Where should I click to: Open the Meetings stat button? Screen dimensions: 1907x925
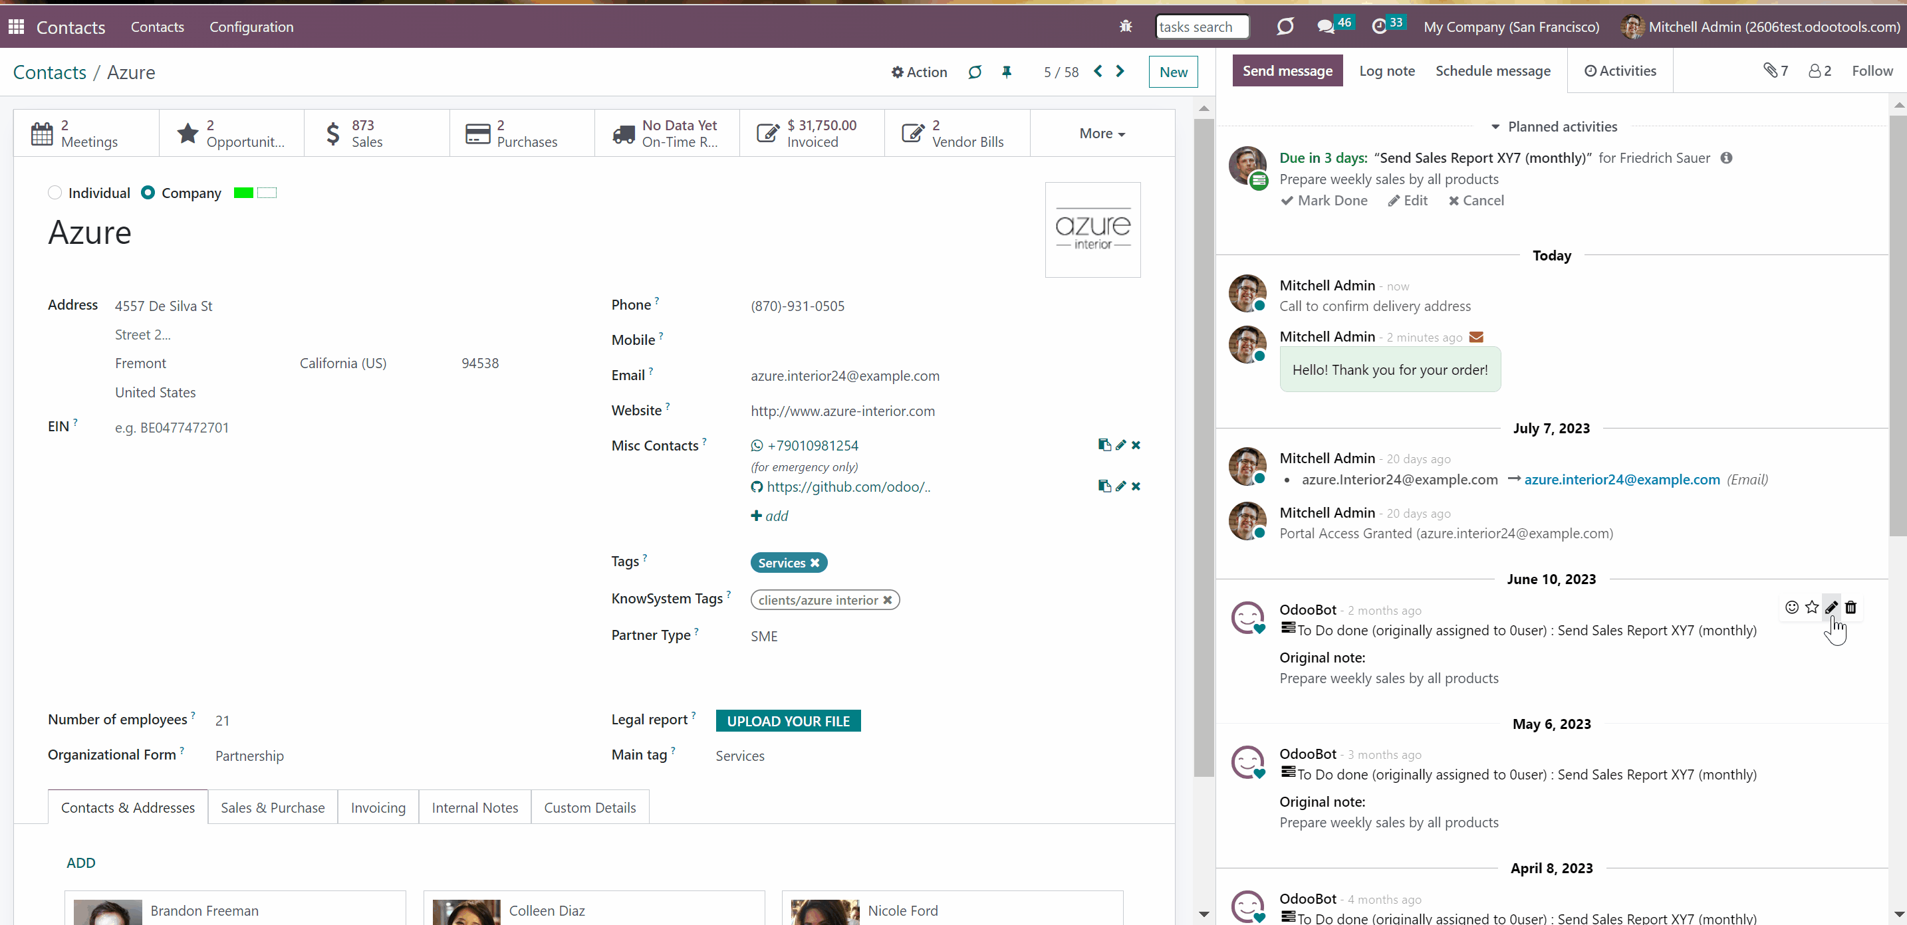(86, 133)
